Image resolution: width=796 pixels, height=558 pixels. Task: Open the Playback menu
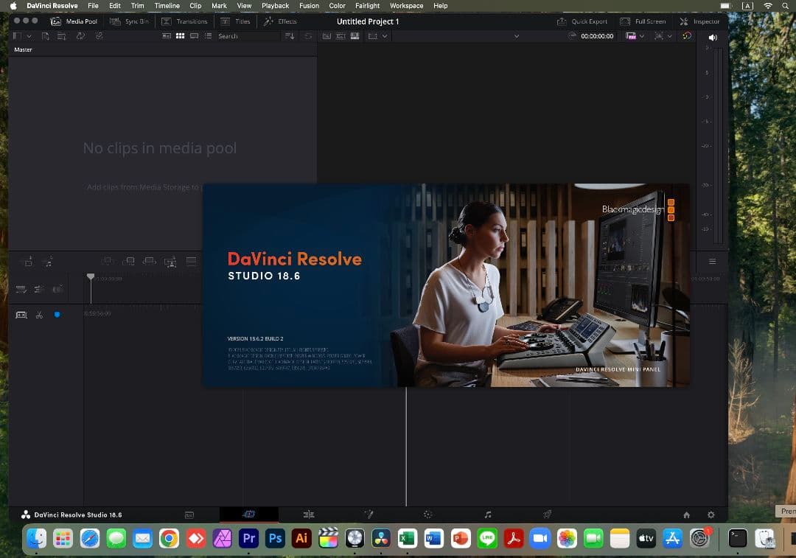(275, 5)
